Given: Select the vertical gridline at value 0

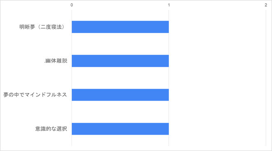Looking at the screenshot, I should [x=72, y=78].
